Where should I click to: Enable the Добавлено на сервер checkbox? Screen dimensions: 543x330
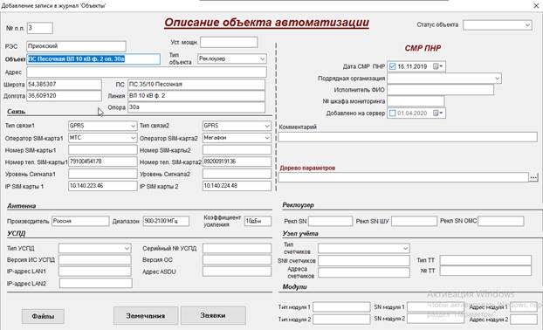coord(392,113)
